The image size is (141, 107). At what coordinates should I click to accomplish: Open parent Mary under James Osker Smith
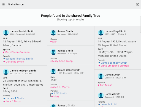pyautogui.click(x=56, y=97)
